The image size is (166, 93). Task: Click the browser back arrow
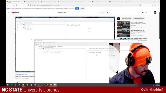[8, 5]
